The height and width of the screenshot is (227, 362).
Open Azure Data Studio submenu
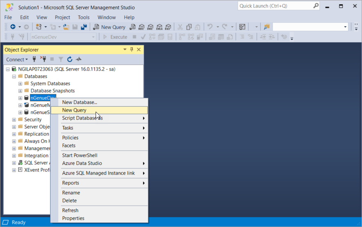pyautogui.click(x=99, y=163)
